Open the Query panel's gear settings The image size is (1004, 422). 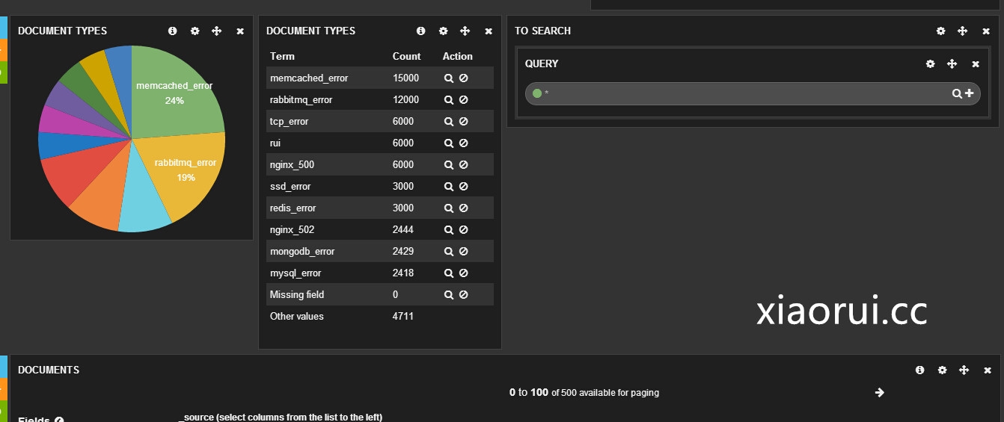[930, 64]
